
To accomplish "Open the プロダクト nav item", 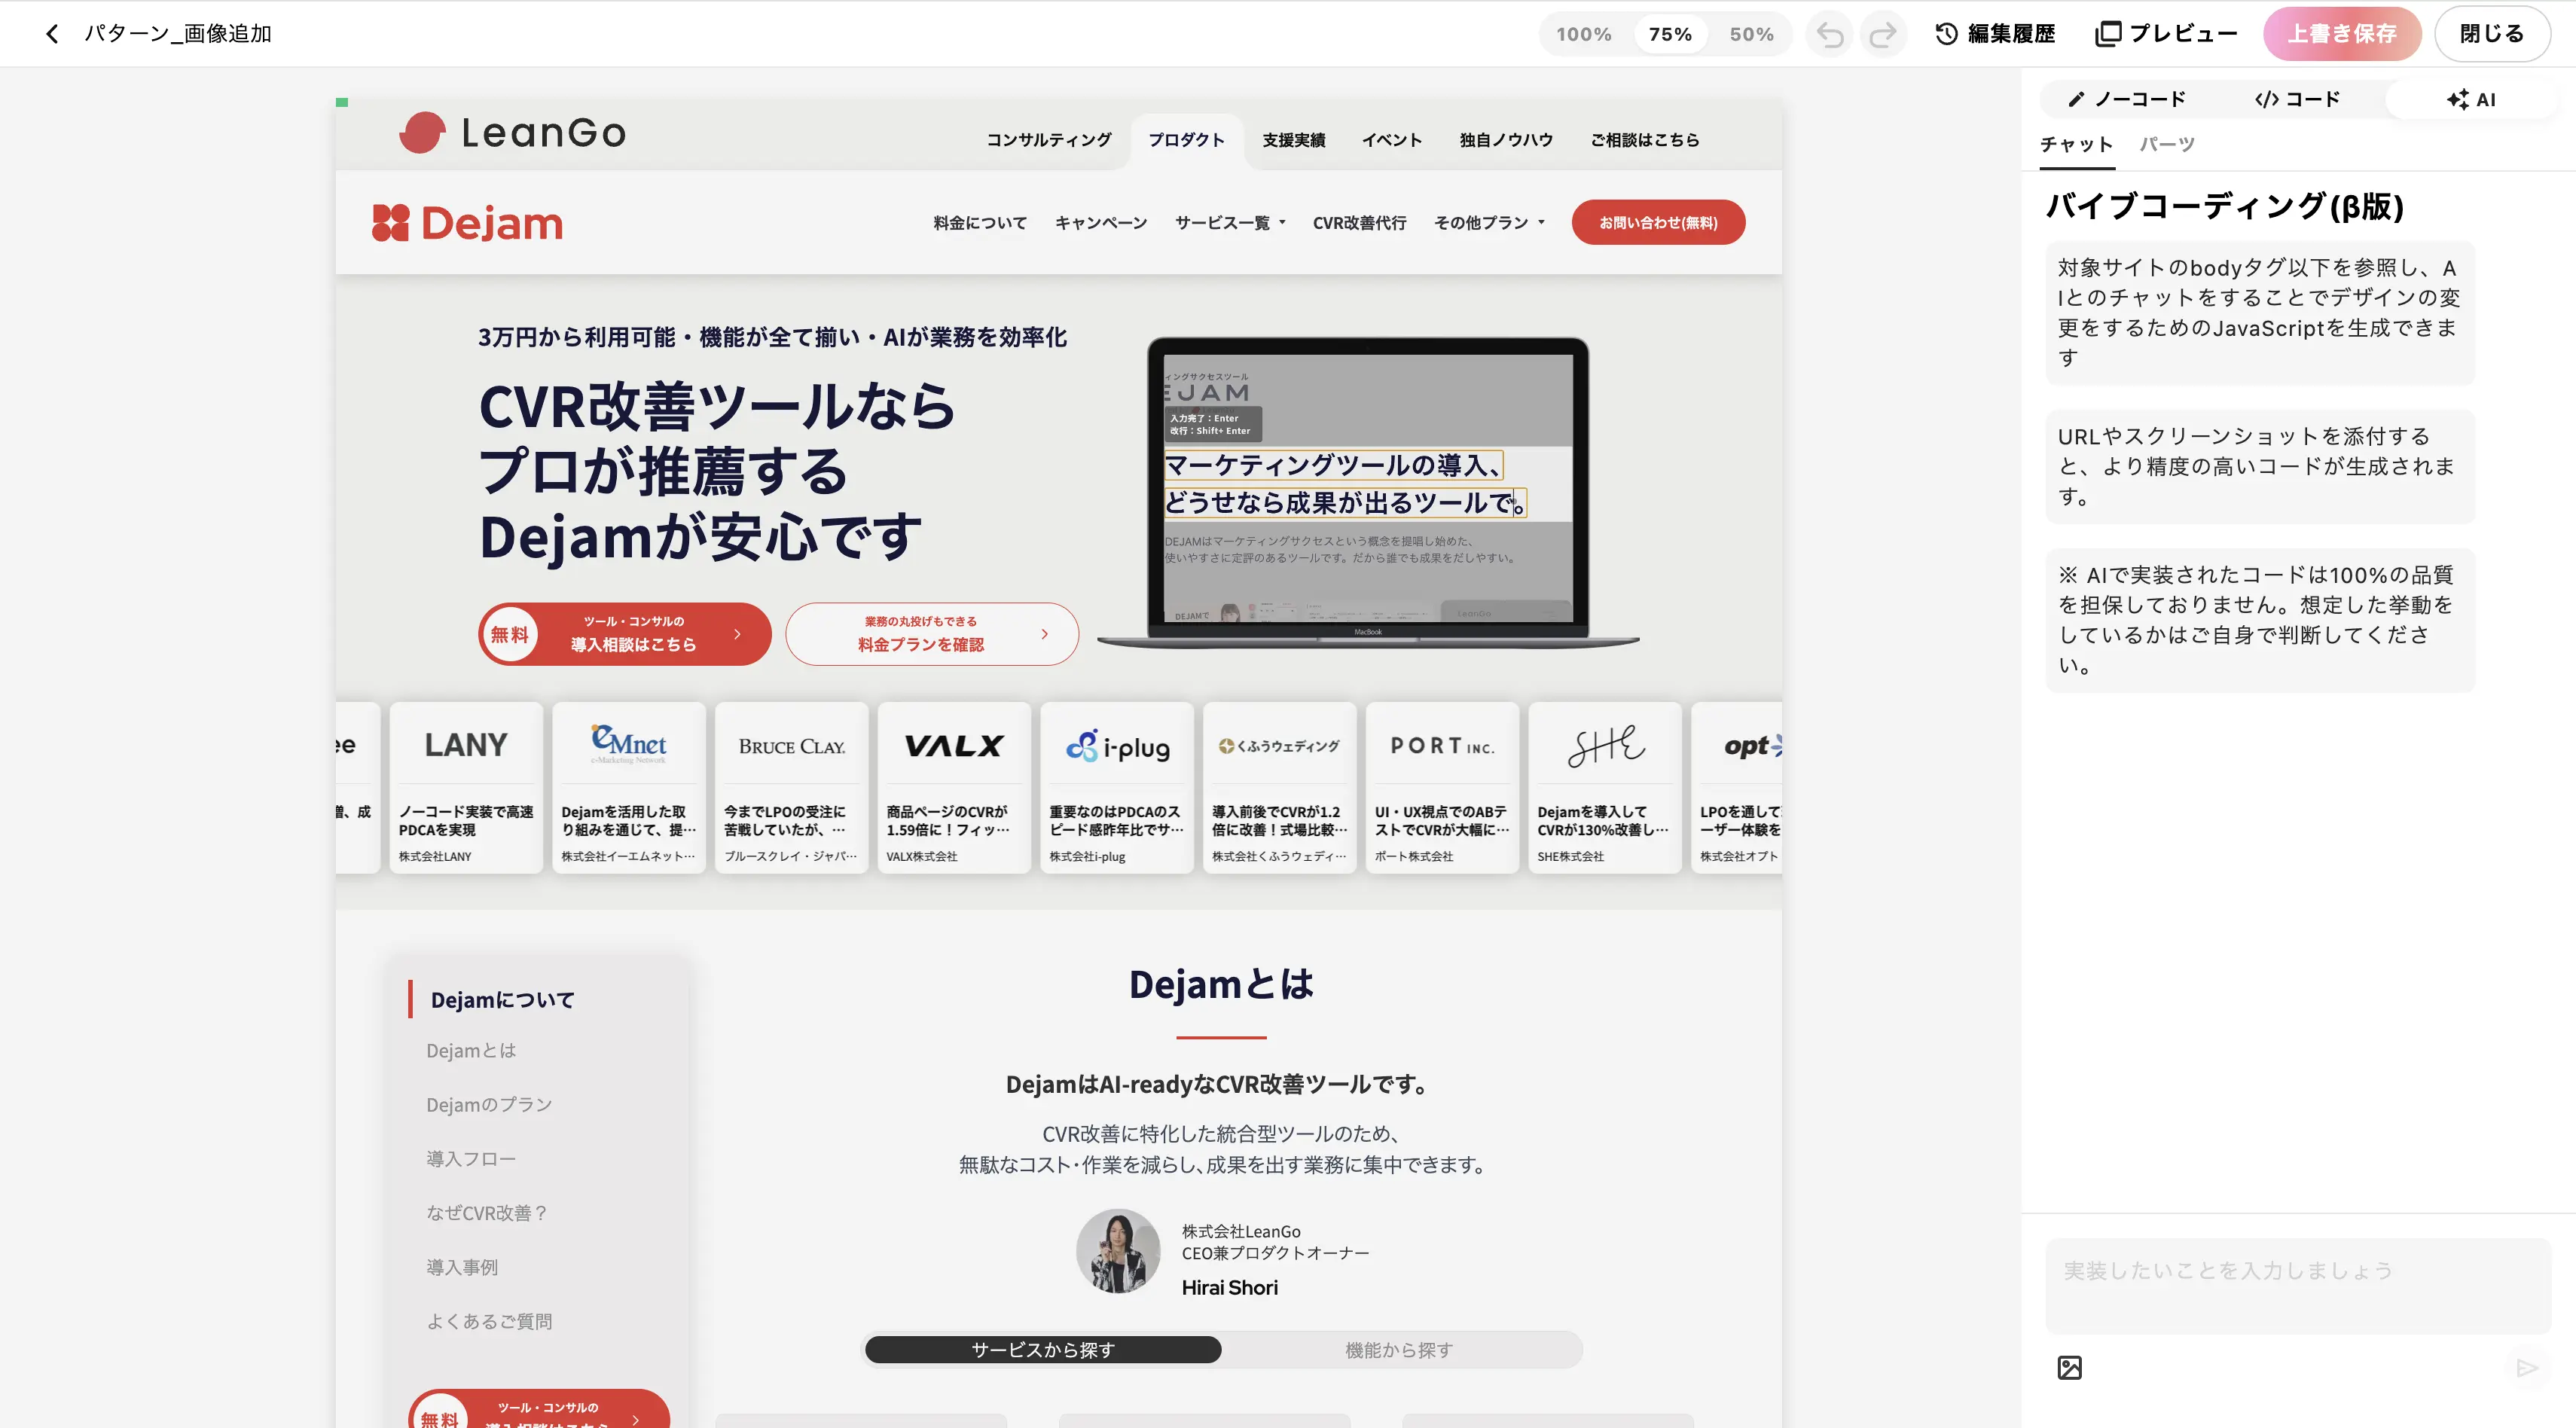I will tap(1186, 140).
